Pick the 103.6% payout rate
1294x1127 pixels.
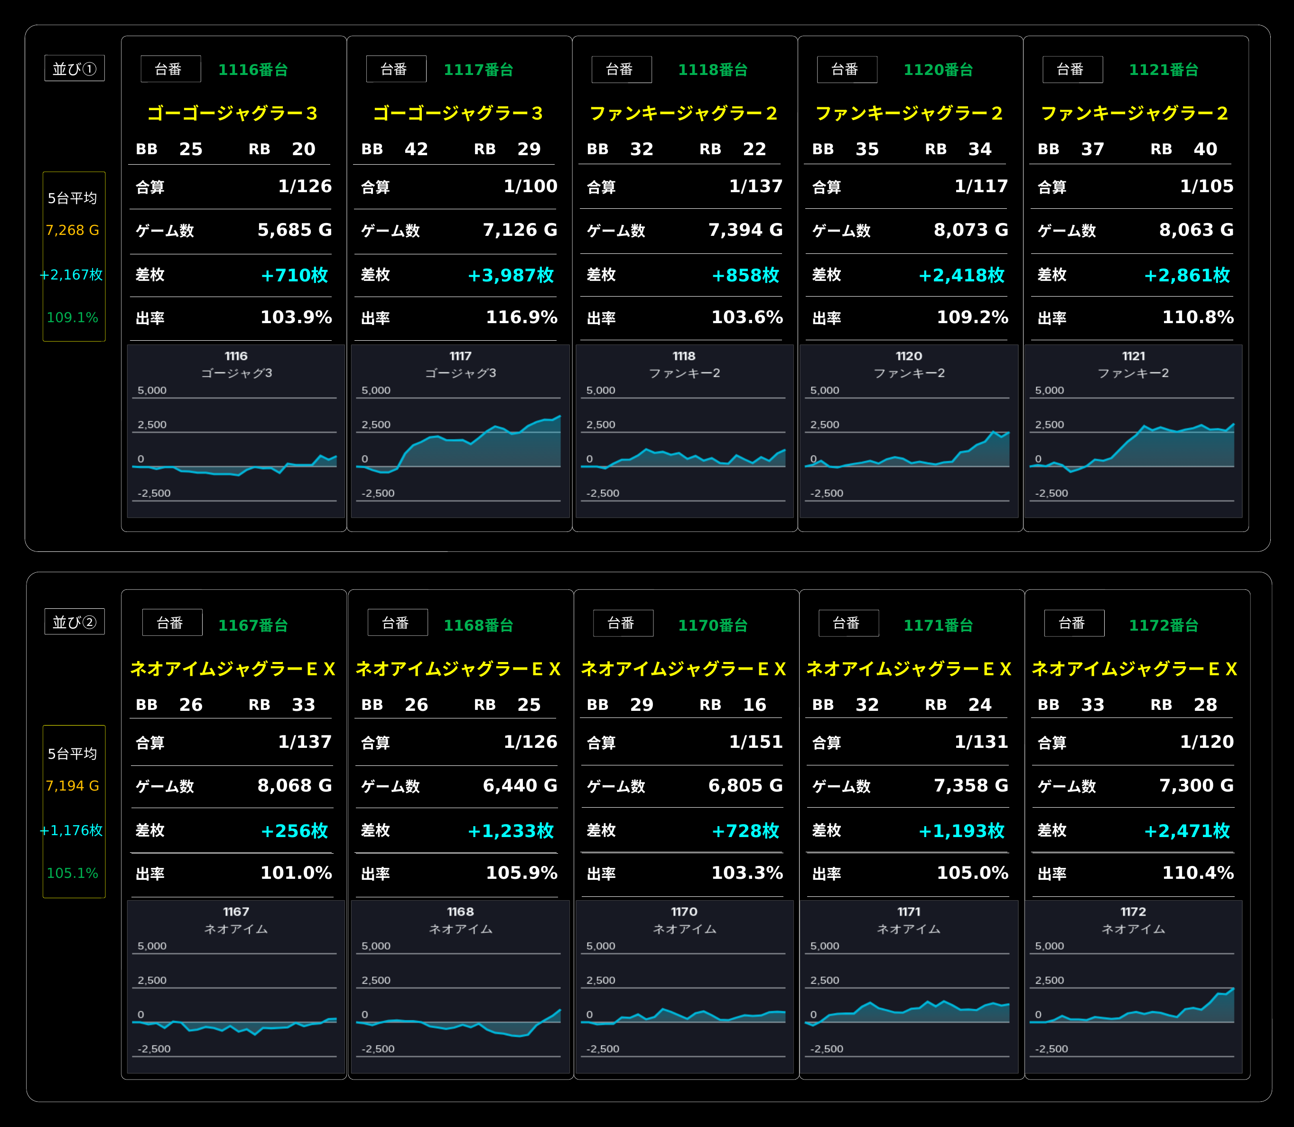pos(747,317)
